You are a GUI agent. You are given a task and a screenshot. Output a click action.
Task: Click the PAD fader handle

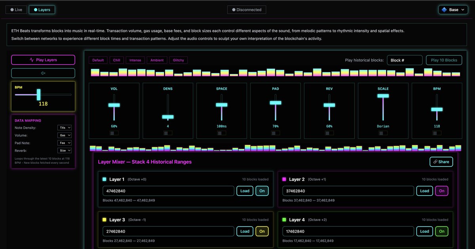click(275, 103)
